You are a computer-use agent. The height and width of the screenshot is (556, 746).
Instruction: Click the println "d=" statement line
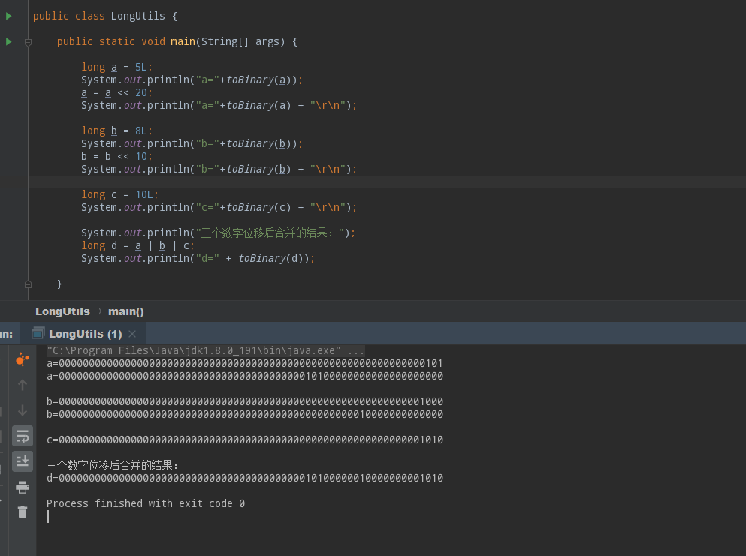pos(198,259)
